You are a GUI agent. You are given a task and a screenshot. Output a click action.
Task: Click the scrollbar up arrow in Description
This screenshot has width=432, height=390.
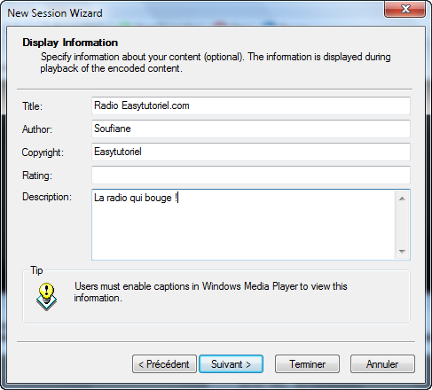[x=402, y=199]
